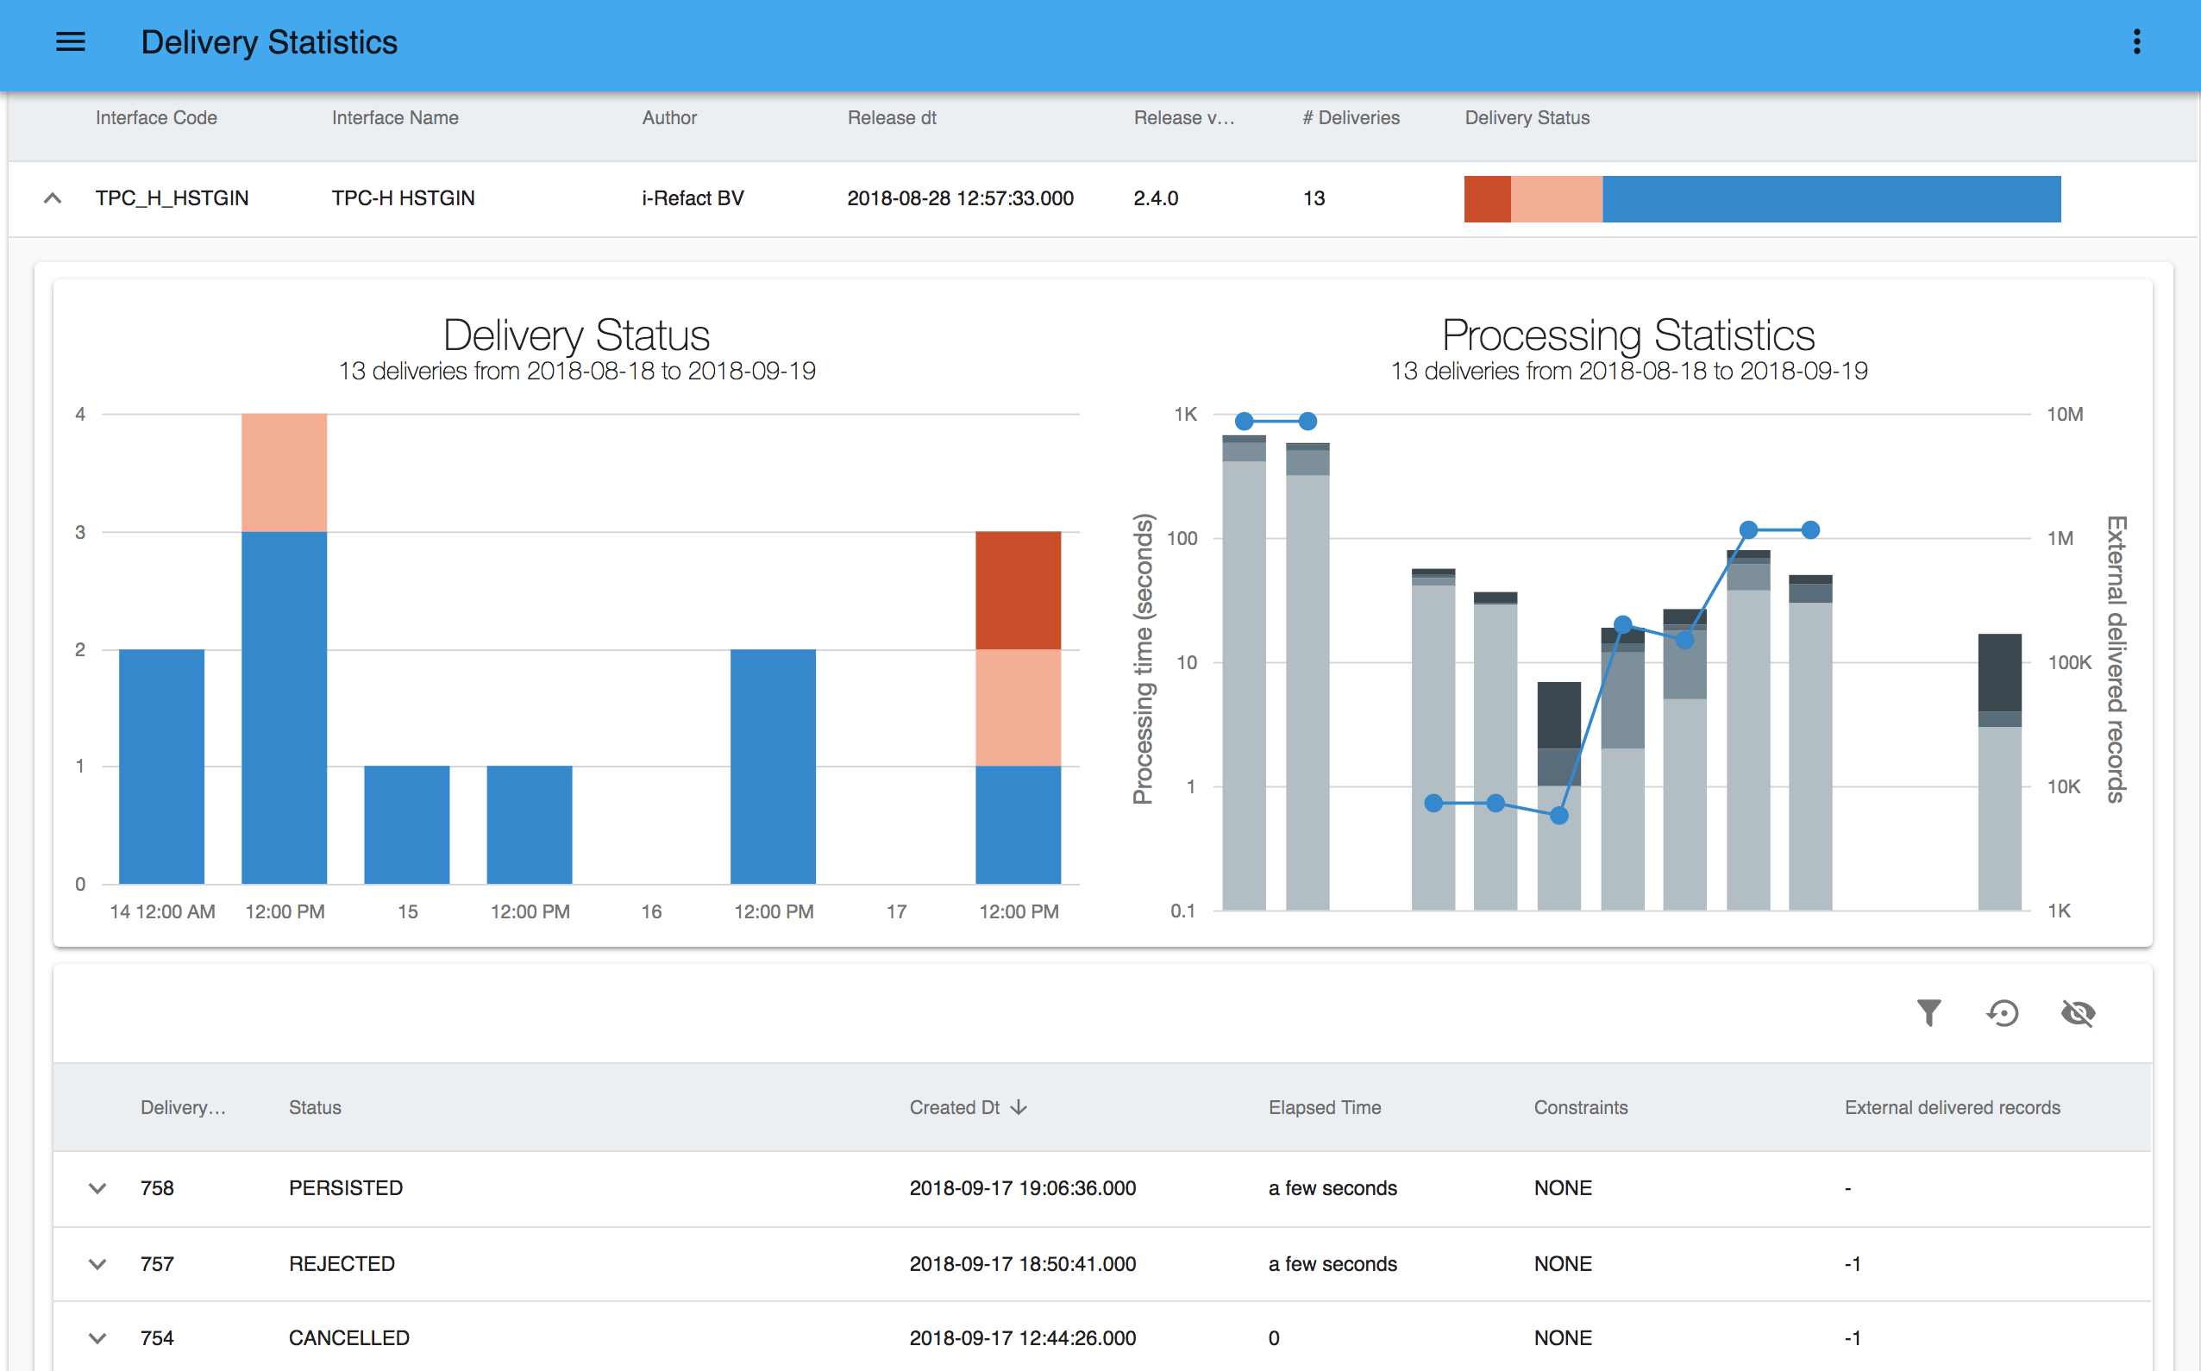Toggle the hidden-columns crossed eye icon
2201x1371 pixels.
coord(2078,1012)
